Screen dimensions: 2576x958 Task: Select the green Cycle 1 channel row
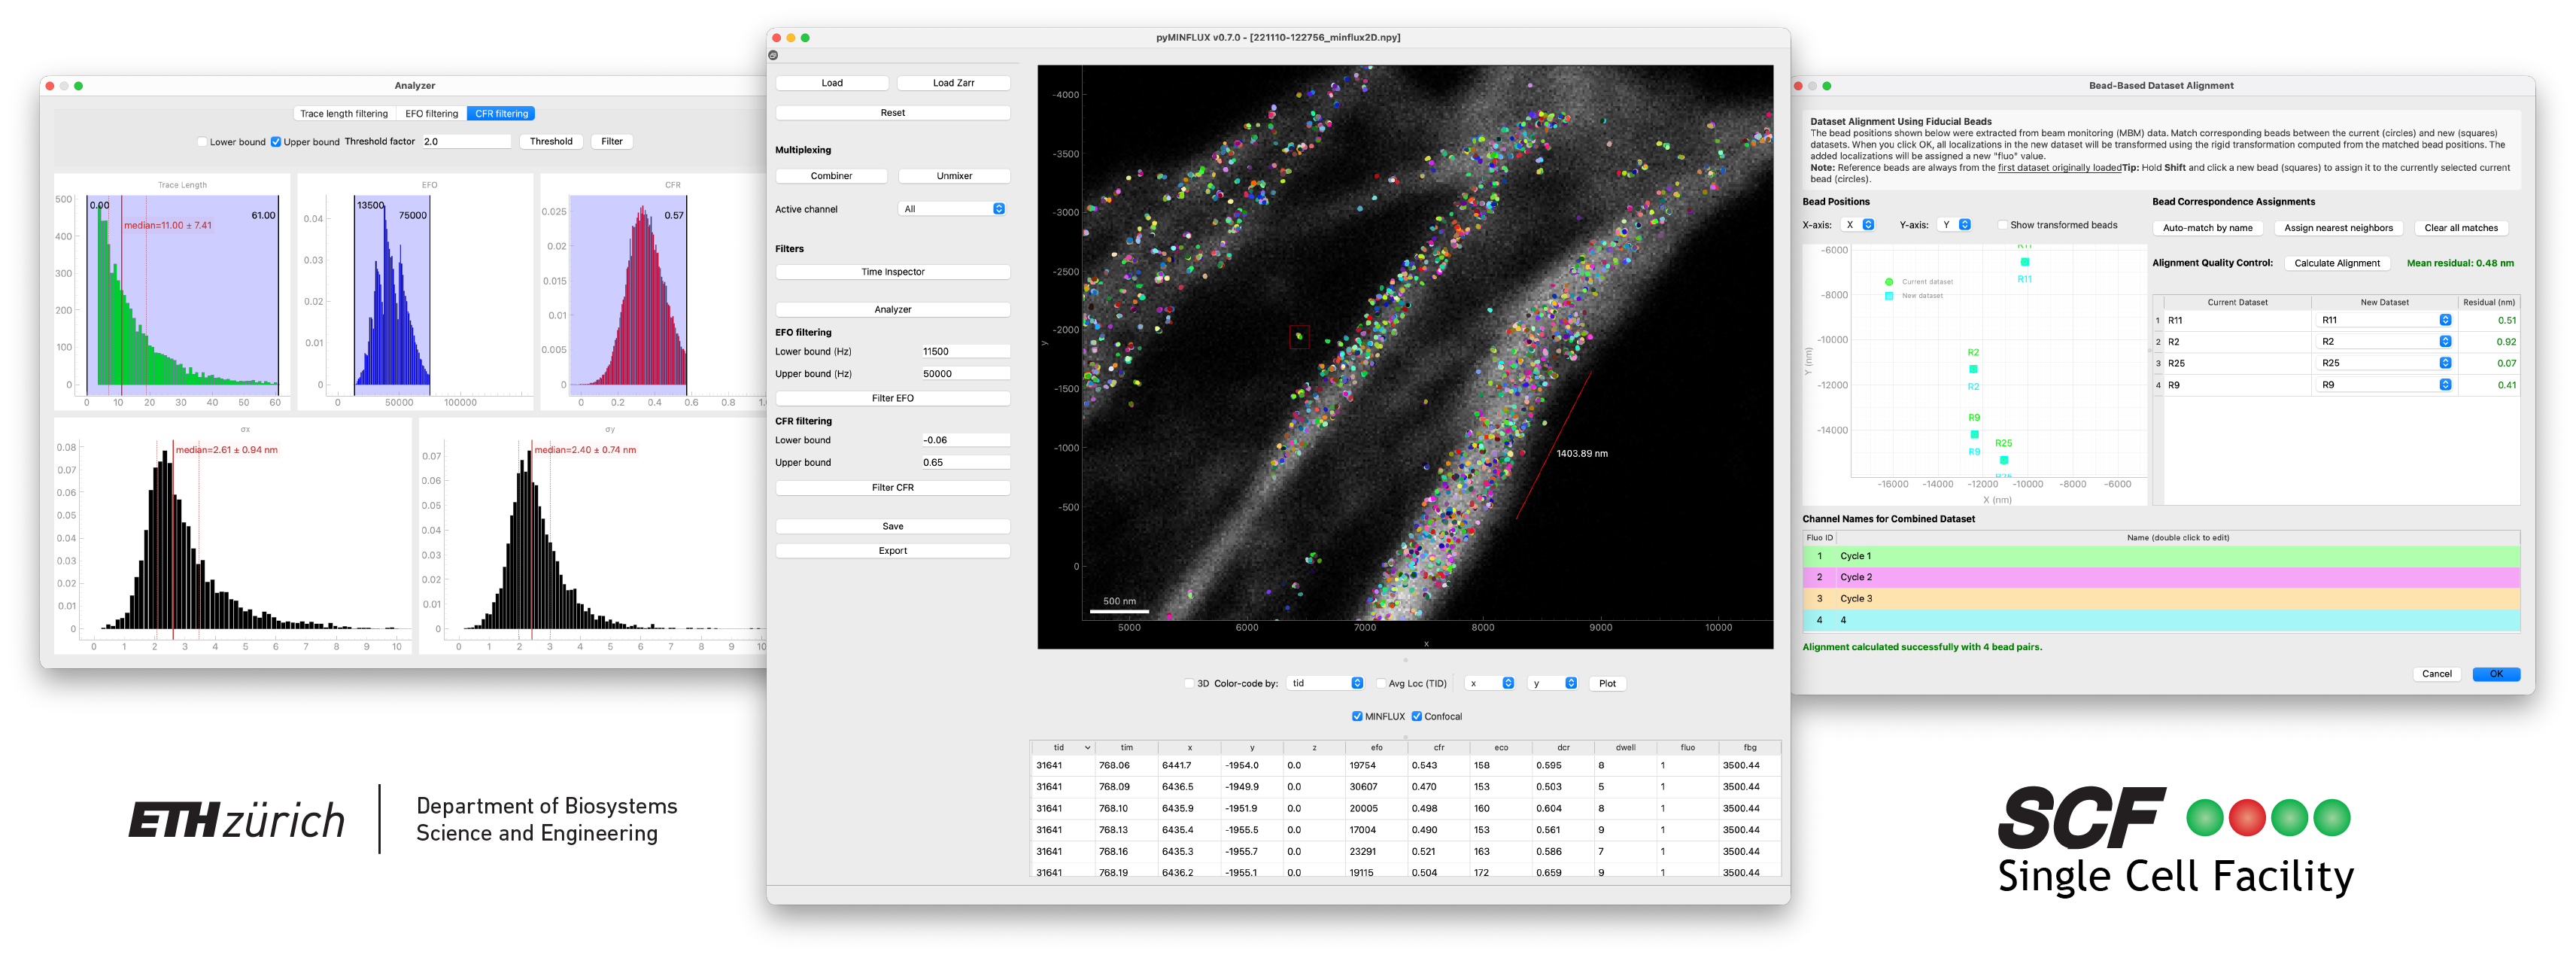[x=2161, y=556]
